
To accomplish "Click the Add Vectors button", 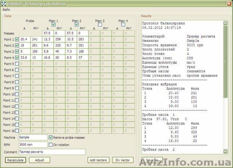I will click(98, 160).
